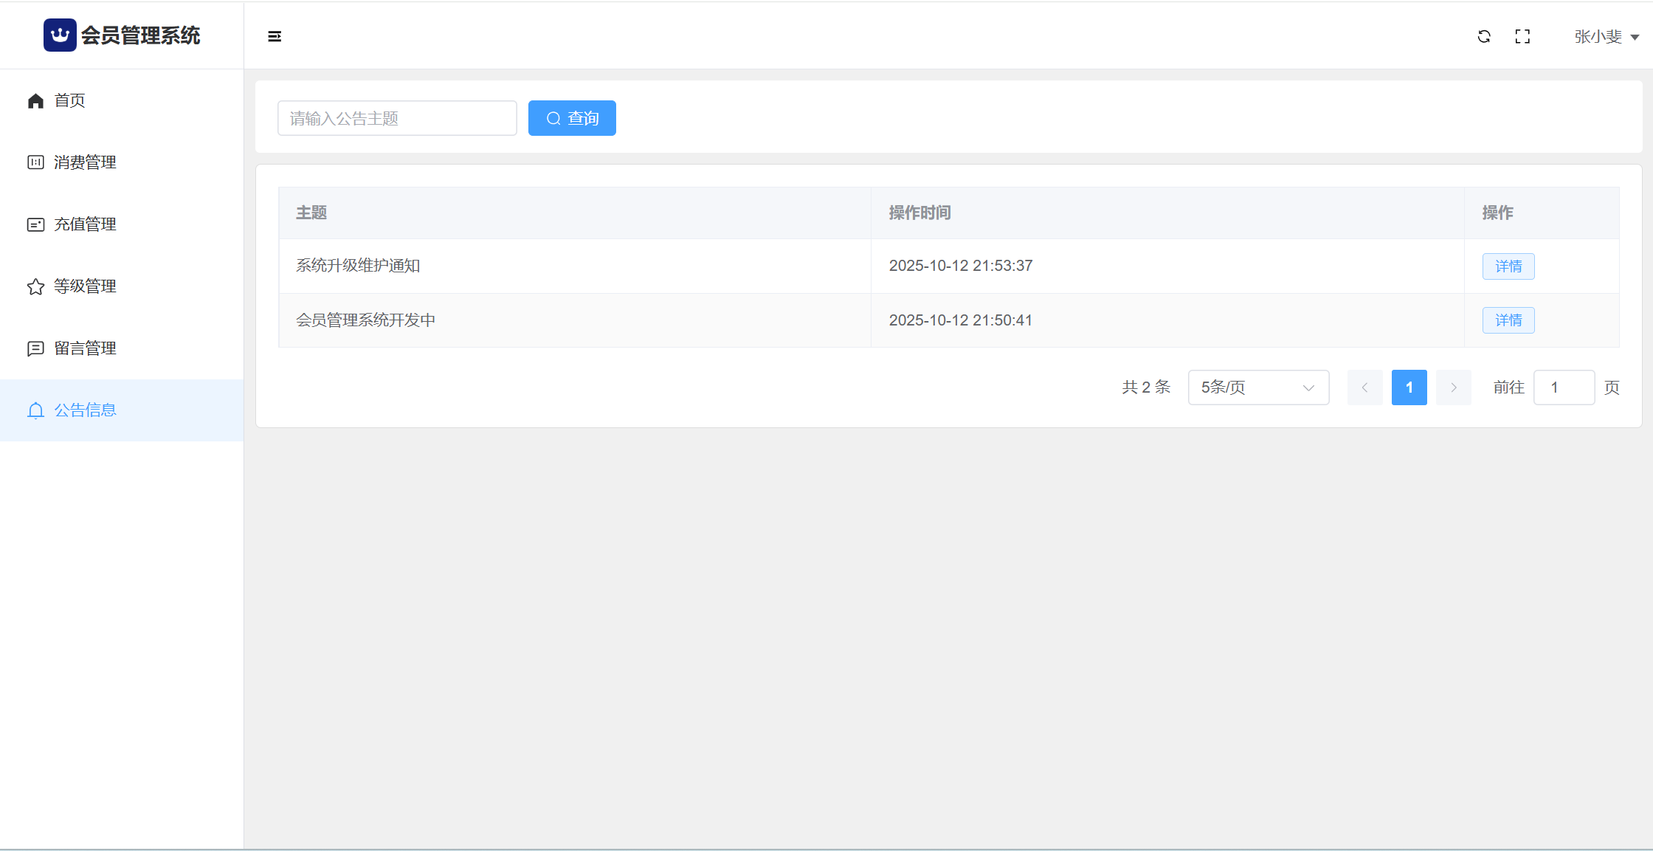
Task: Open 首页 menu item
Action: point(70,100)
